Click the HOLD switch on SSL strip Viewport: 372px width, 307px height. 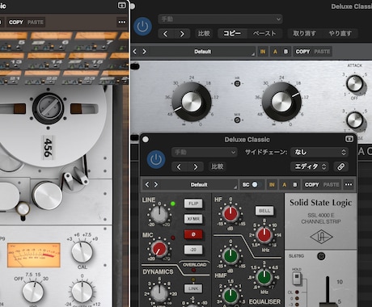297,278
